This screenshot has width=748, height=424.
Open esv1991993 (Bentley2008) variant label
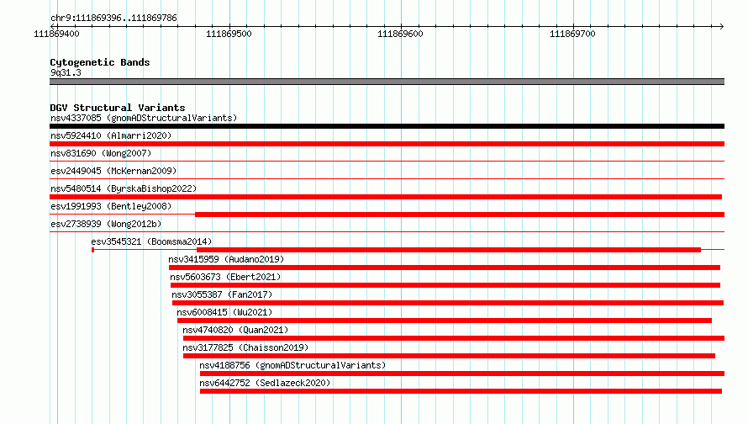coord(111,206)
